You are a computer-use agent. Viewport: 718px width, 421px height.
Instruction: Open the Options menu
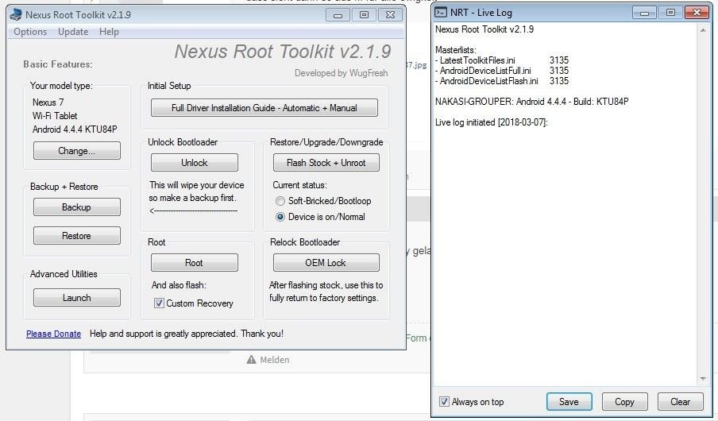pyautogui.click(x=30, y=32)
